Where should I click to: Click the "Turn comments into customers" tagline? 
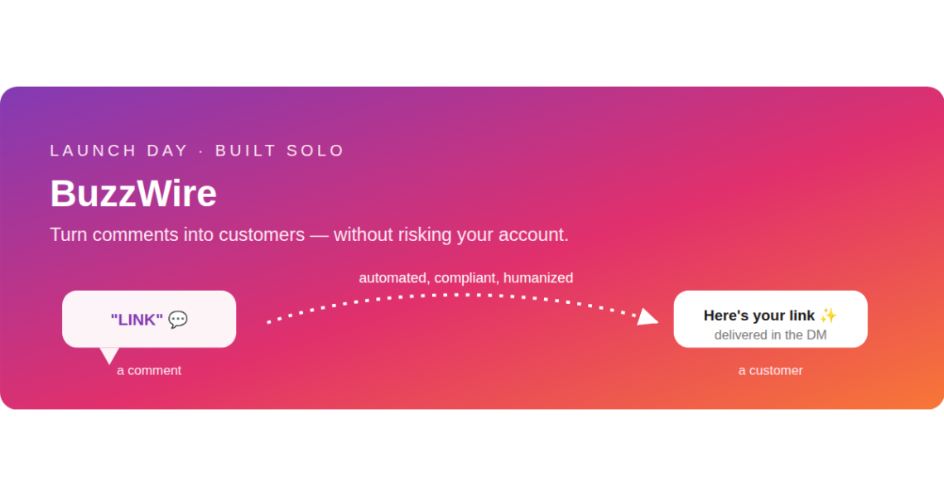pyautogui.click(x=309, y=234)
